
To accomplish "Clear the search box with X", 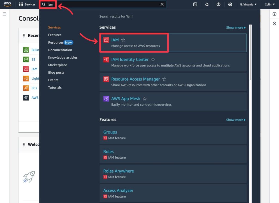I will tap(162, 4).
